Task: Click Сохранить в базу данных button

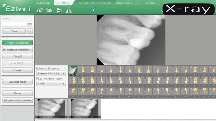Action: click(18, 100)
